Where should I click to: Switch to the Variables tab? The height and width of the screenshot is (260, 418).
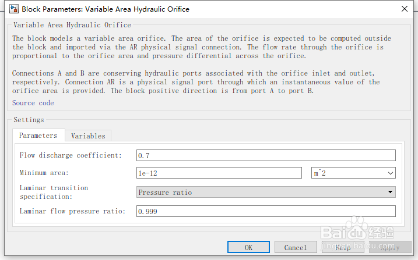88,136
